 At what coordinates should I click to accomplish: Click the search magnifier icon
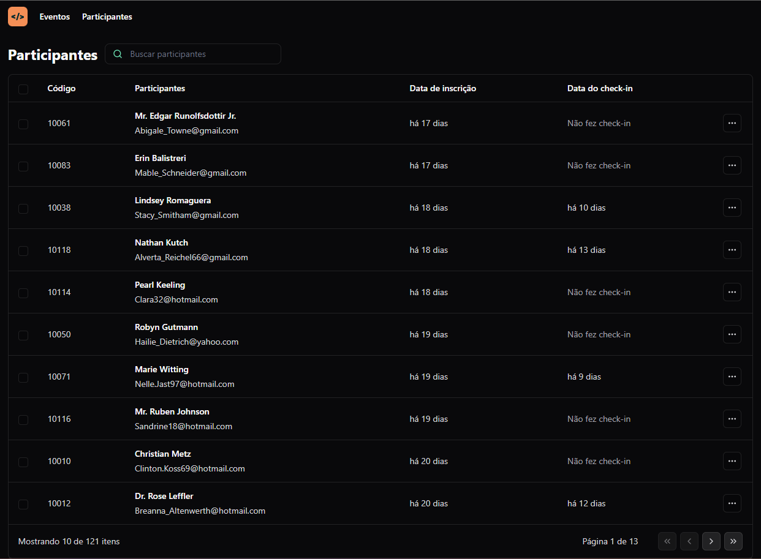point(118,54)
